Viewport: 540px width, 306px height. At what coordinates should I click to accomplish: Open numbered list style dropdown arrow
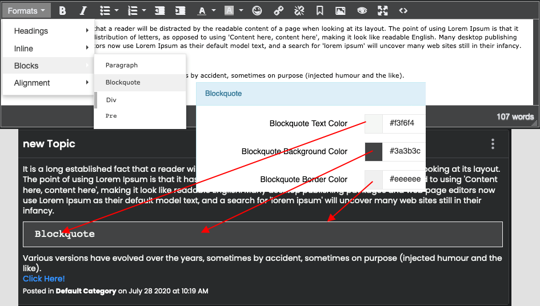pyautogui.click(x=144, y=11)
